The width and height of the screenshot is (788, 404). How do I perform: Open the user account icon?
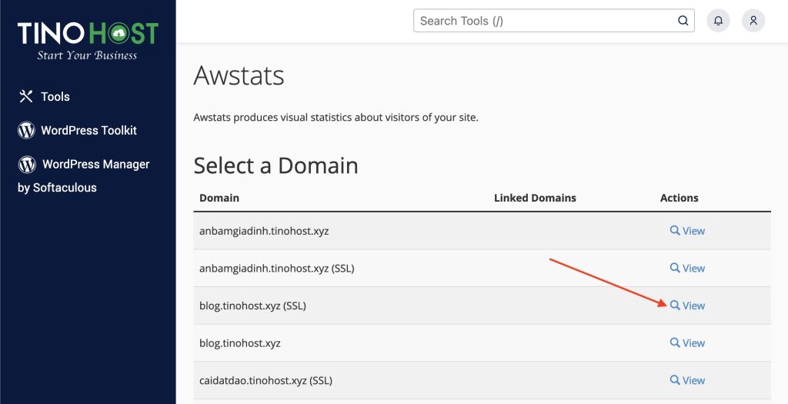(753, 21)
